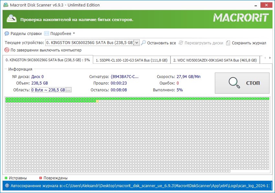
Task: Click the red Повреждены legend square
Action: [41, 178]
